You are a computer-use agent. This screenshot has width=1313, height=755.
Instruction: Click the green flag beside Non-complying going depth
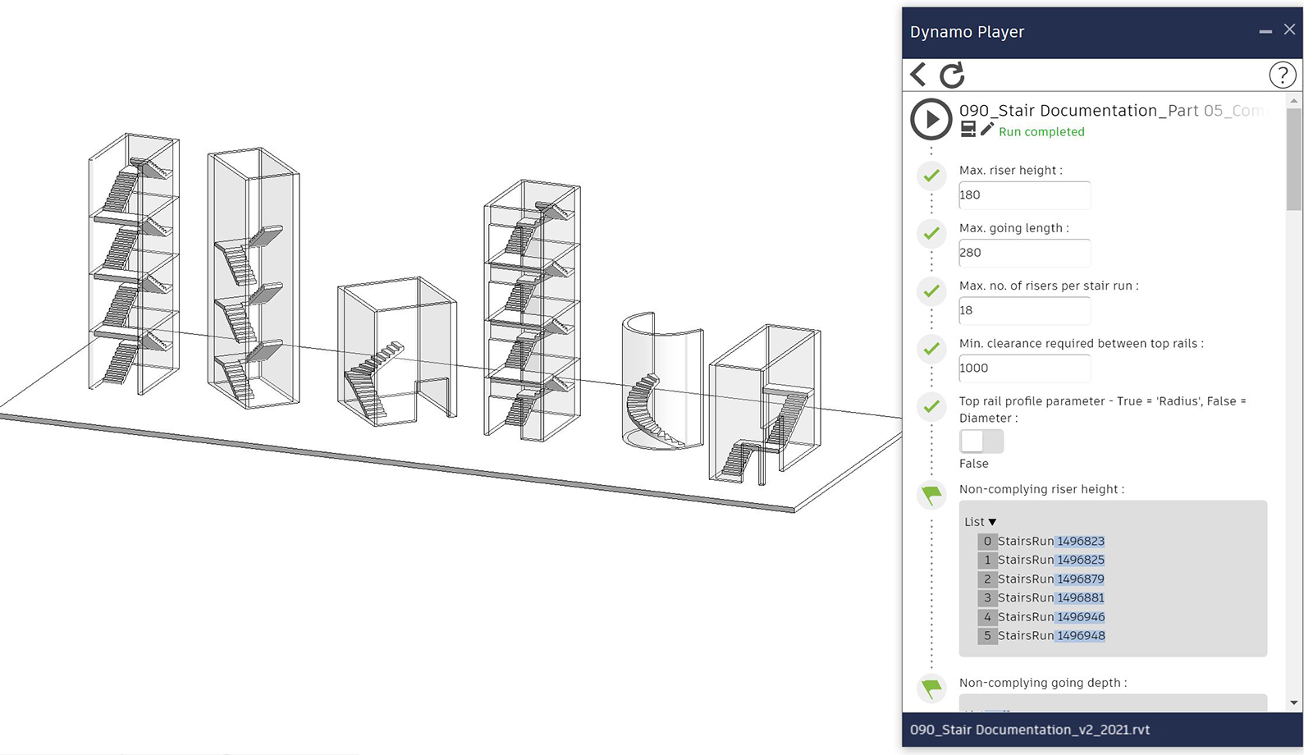(x=931, y=688)
